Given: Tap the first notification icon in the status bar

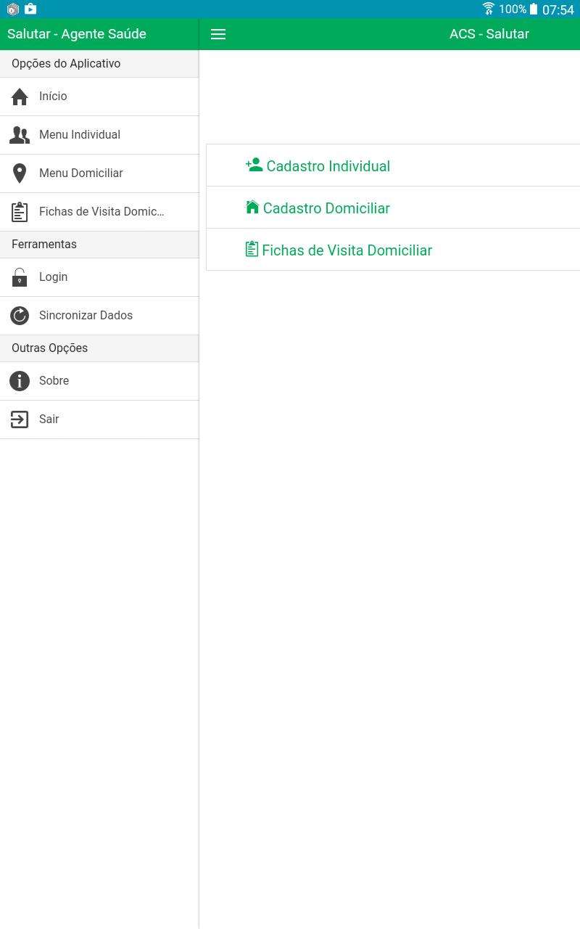Looking at the screenshot, I should [12, 9].
